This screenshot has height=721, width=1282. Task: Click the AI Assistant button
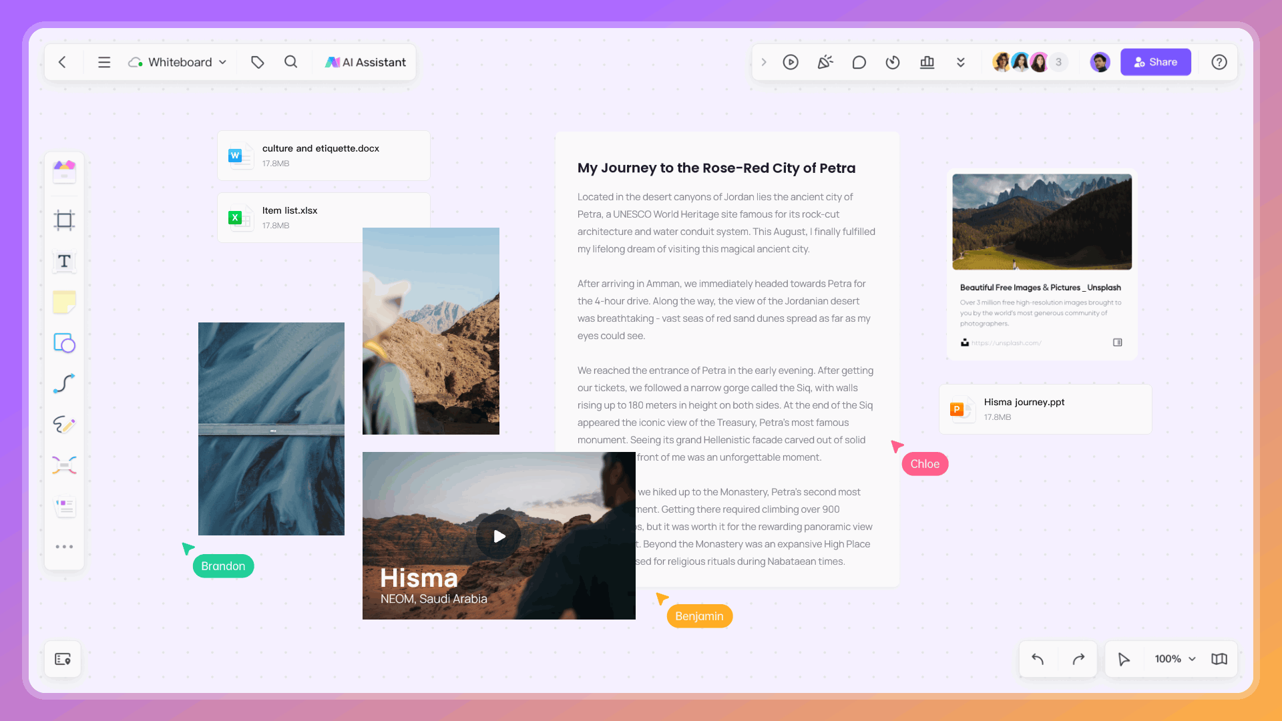(365, 61)
